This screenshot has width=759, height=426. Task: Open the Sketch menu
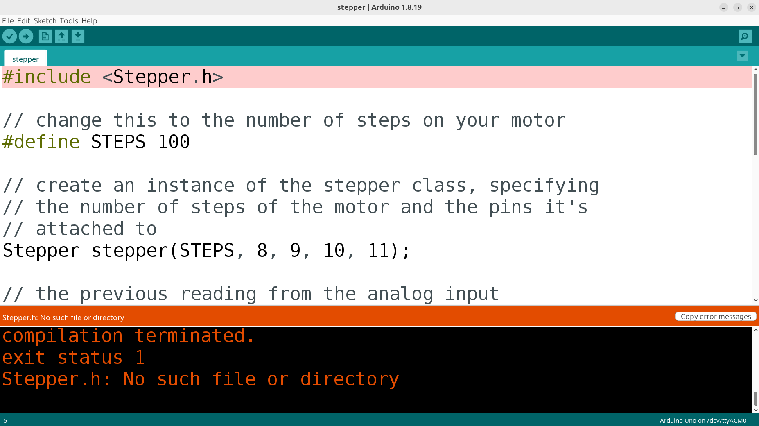click(x=45, y=21)
